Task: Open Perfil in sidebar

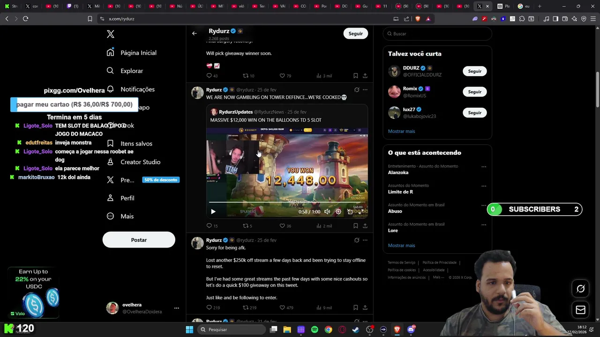Action: [x=120, y=198]
